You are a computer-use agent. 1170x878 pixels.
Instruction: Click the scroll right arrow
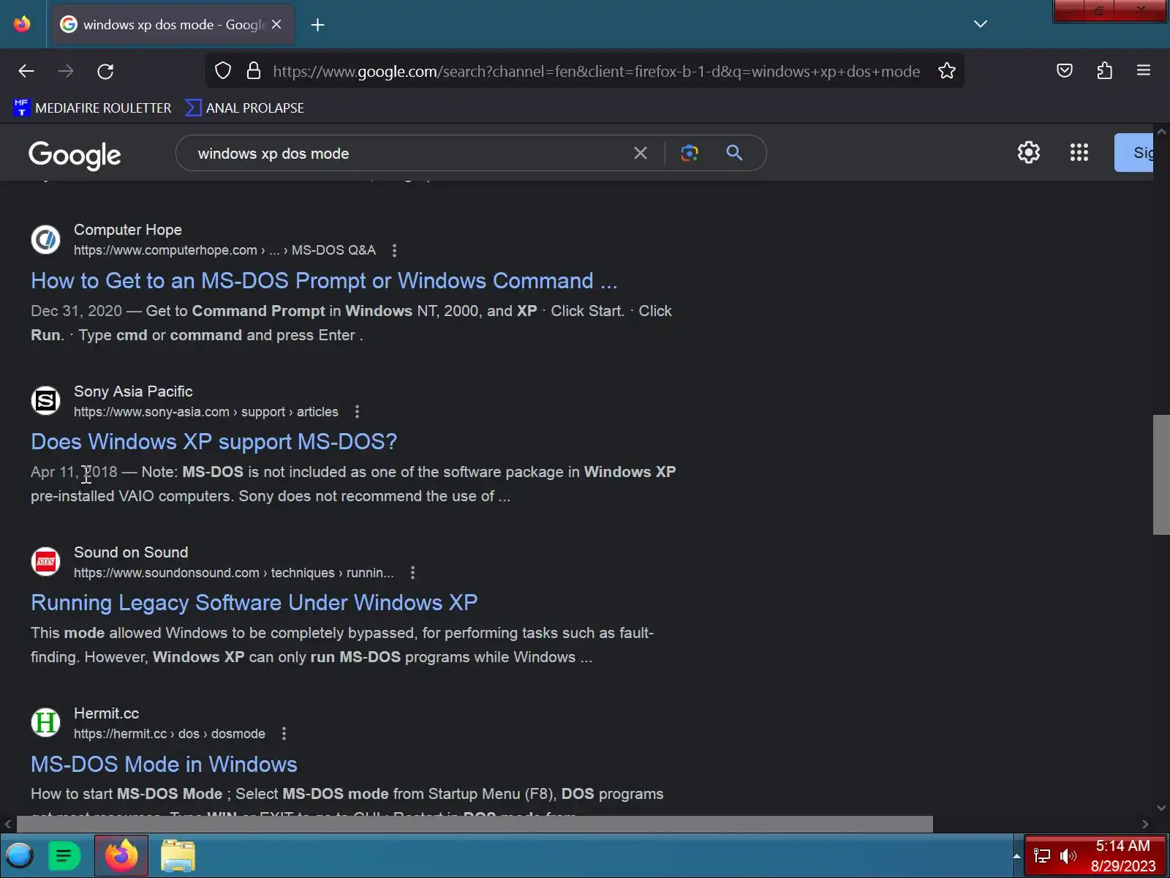click(x=1145, y=825)
